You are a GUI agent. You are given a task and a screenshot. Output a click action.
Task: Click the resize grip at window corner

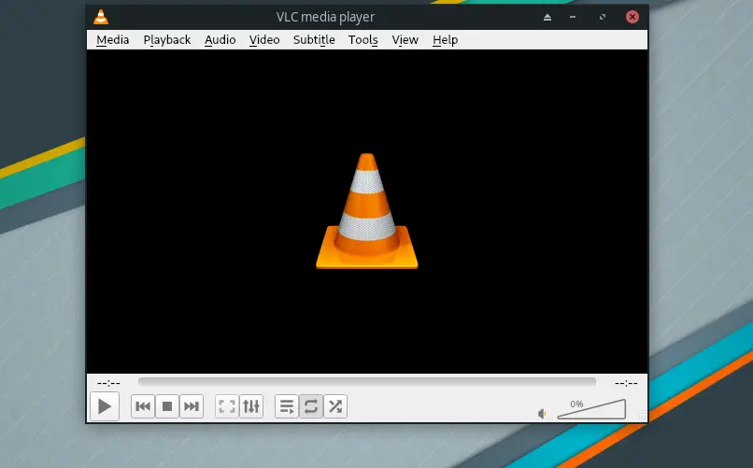tap(642, 416)
